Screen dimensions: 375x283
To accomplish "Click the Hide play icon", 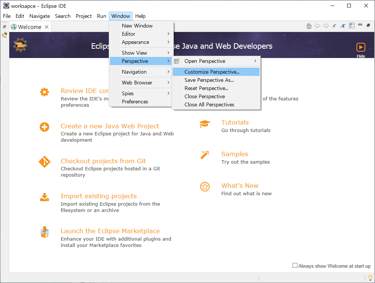I will pyautogui.click(x=361, y=47).
